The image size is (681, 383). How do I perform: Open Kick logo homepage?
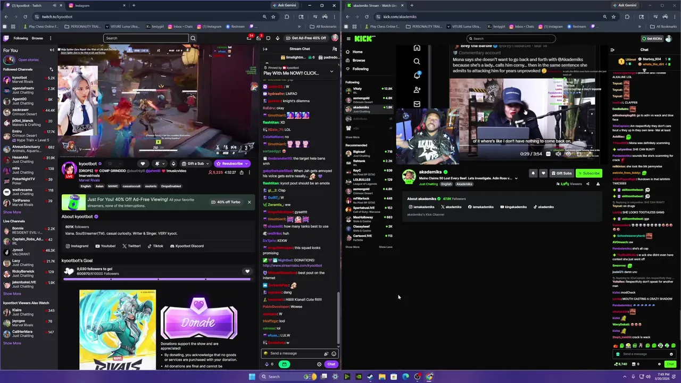pos(365,38)
